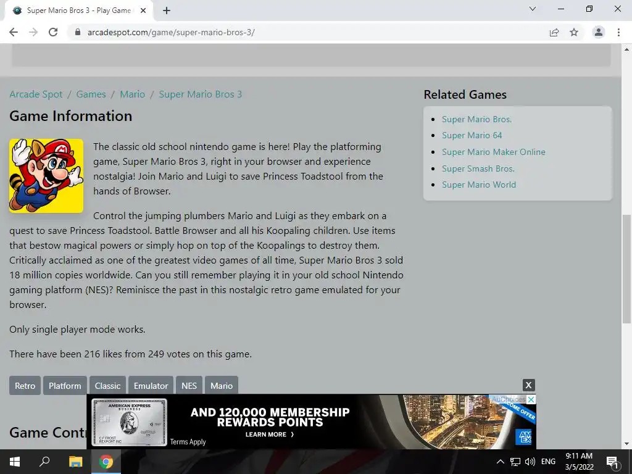Select the Classic tag
Viewport: 632px width, 474px height.
[x=107, y=386]
